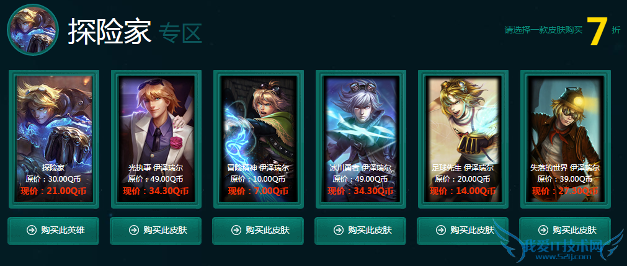Select the 探险家 champion card image
Image resolution: width=627 pixels, height=266 pixels.
point(54,139)
